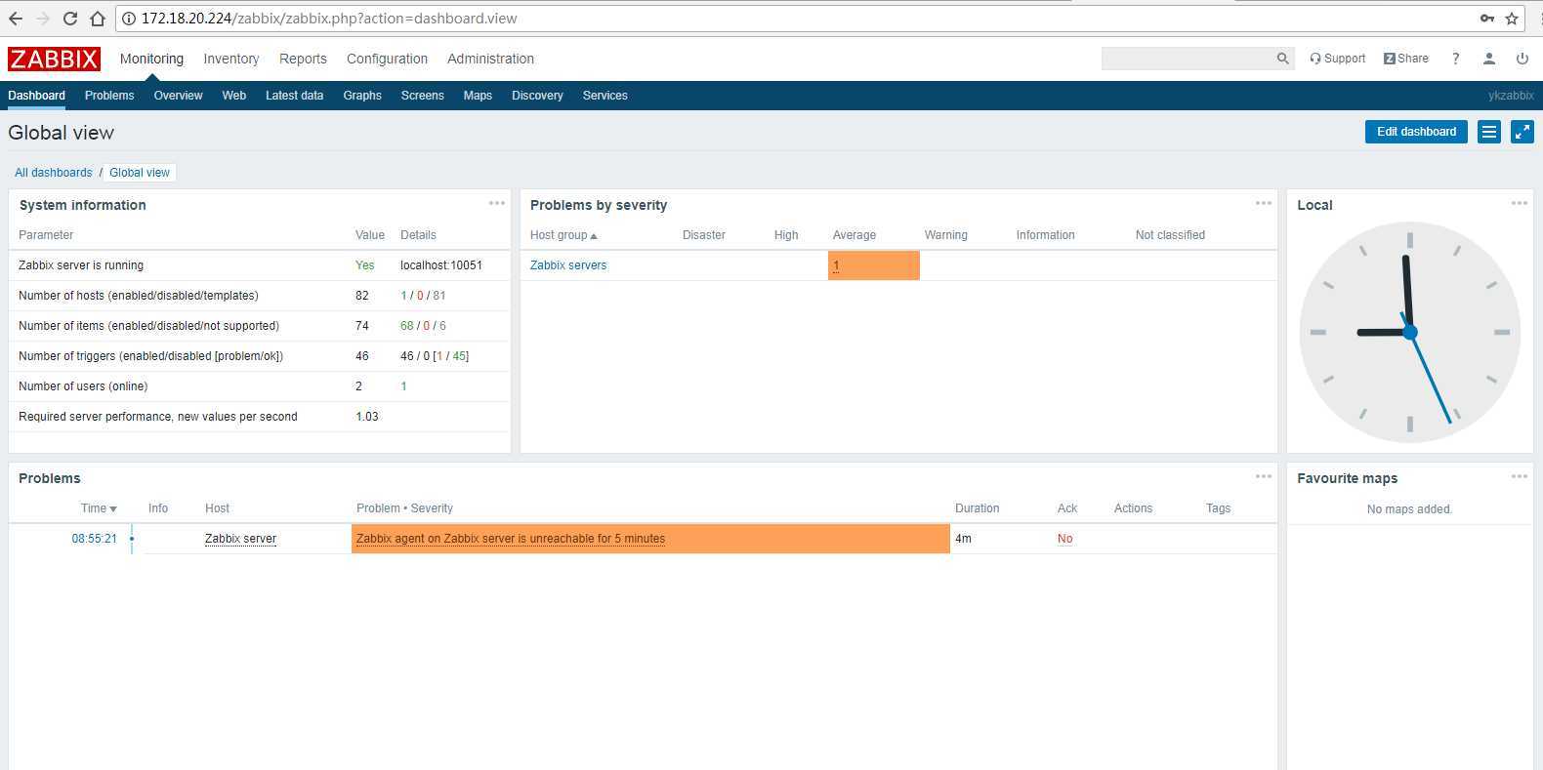1543x770 pixels.
Task: Switch to the Discovery tab
Action: [x=537, y=96]
